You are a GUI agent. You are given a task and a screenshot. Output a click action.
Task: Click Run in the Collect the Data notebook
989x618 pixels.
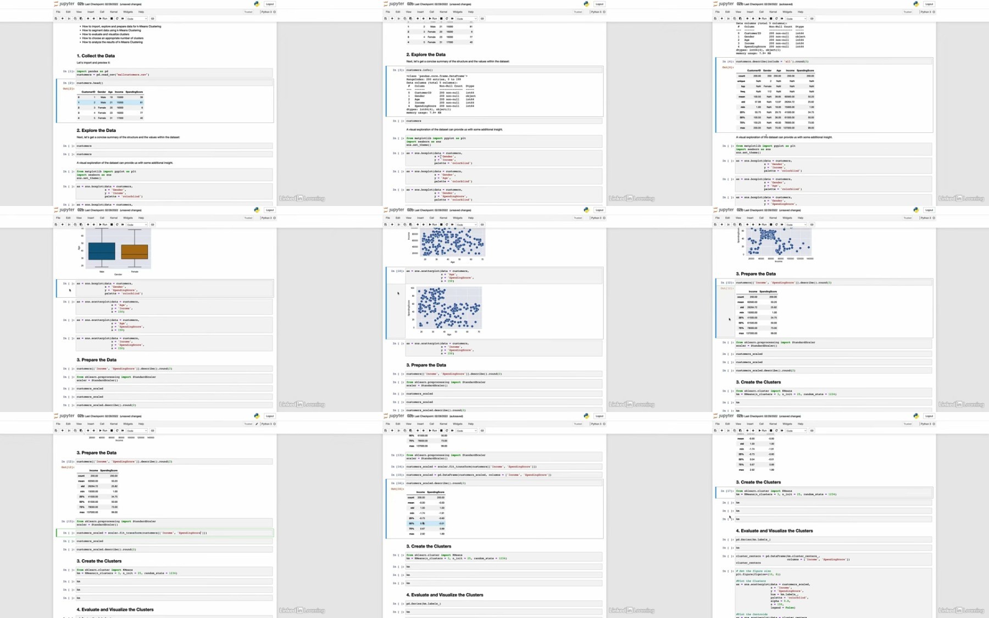click(x=103, y=19)
